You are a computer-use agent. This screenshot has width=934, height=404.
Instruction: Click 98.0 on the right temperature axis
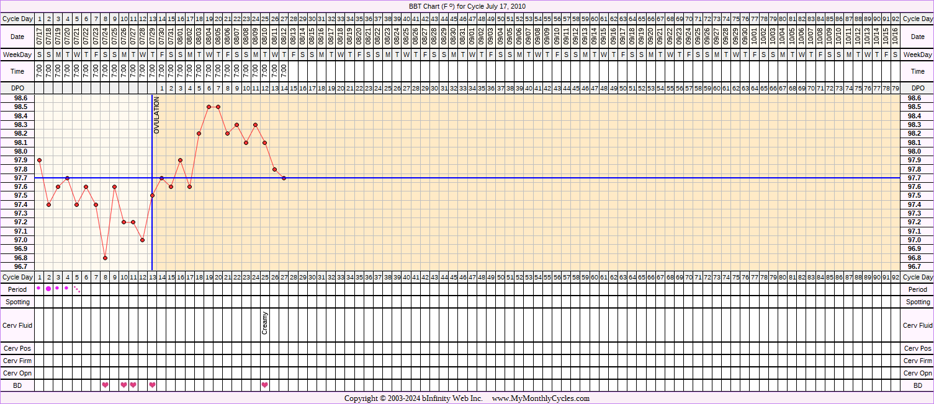914,151
